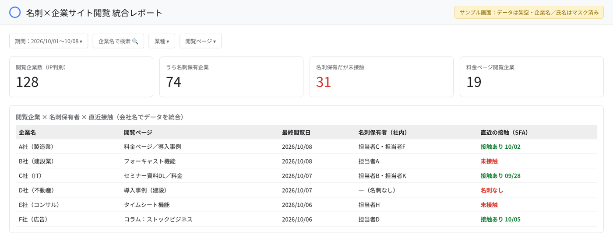
Task: Click コラム：ストックビジネス cell
Action: click(x=158, y=219)
